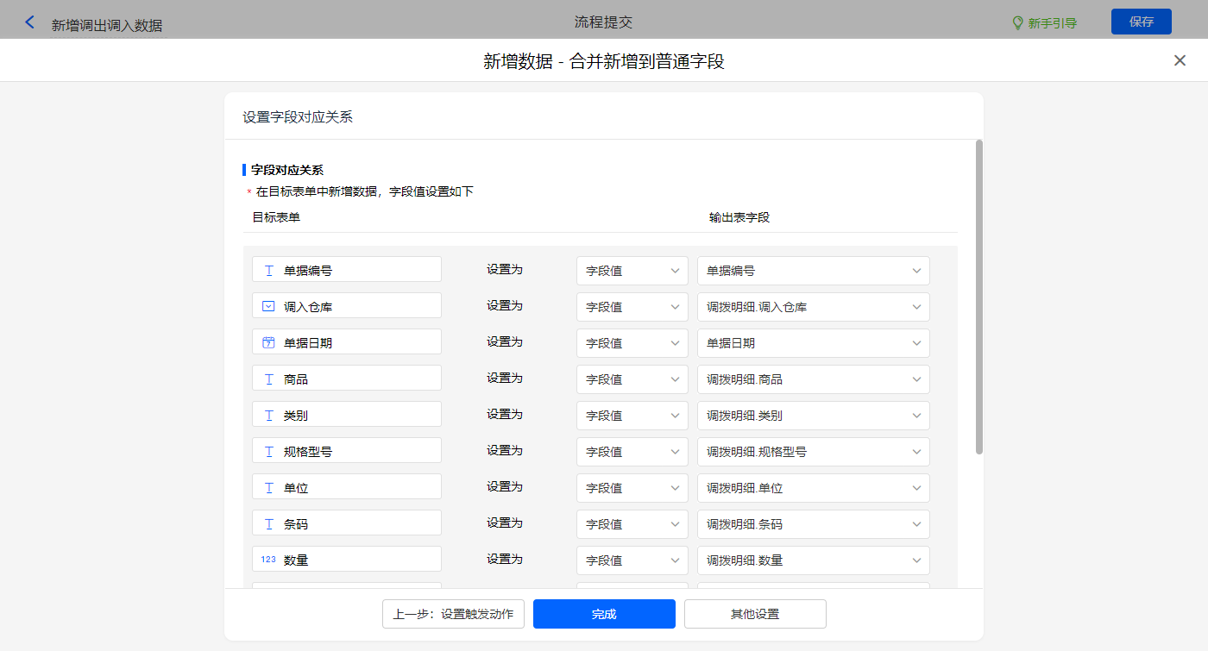Click the number type icon beside 数量

pos(268,560)
